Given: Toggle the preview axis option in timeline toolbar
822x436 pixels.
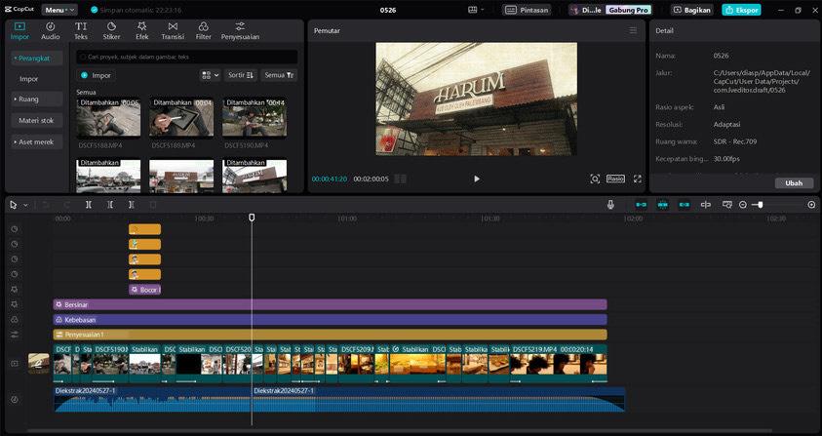Looking at the screenshot, I should pyautogui.click(x=706, y=205).
